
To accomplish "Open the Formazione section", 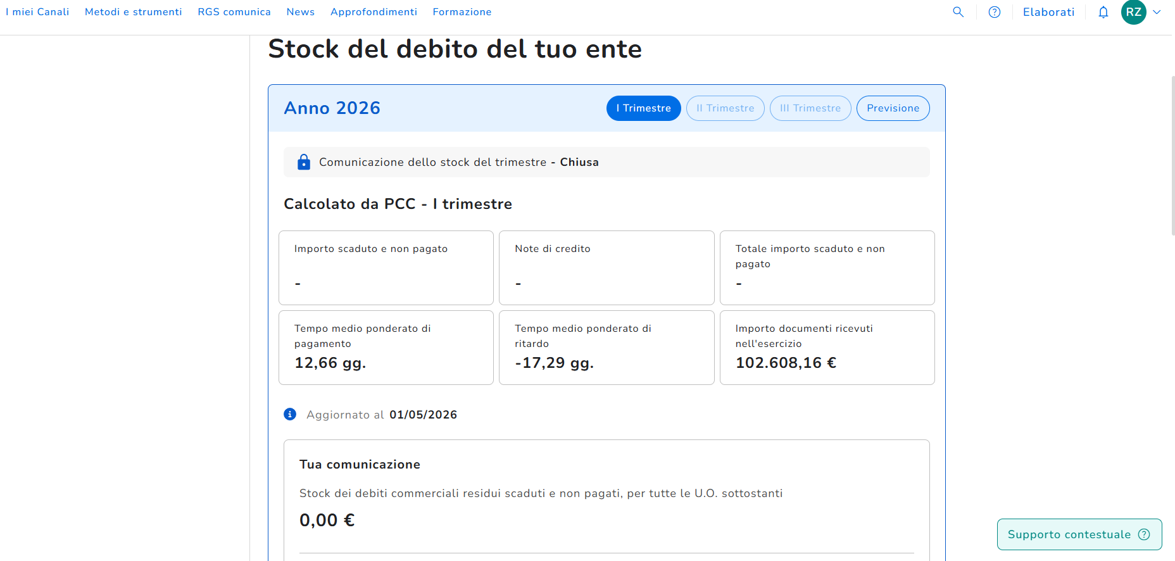I will [462, 12].
